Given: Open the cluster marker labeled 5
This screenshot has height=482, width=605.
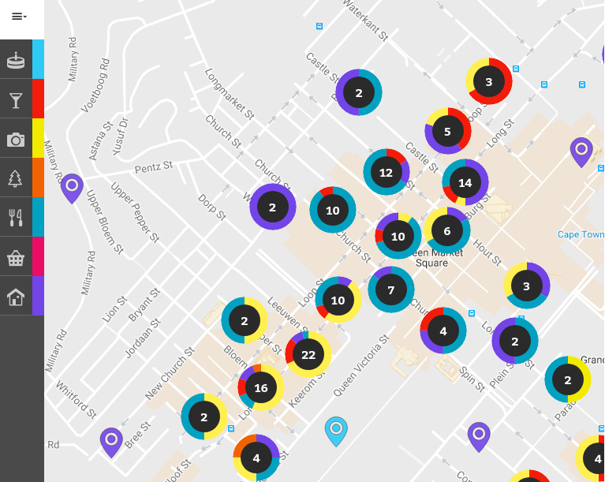Looking at the screenshot, I should [447, 131].
